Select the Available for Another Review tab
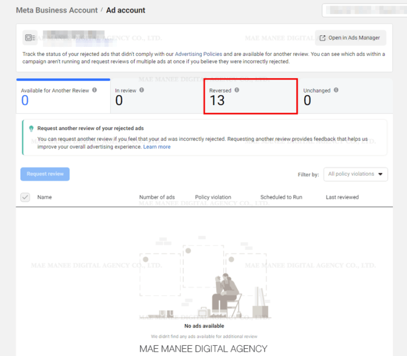 63,96
